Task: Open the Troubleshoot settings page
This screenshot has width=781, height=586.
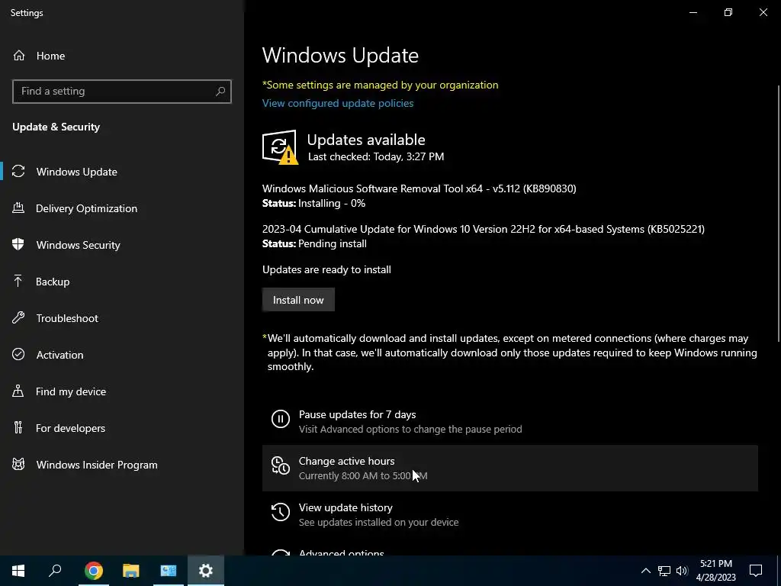Action: click(x=122, y=318)
